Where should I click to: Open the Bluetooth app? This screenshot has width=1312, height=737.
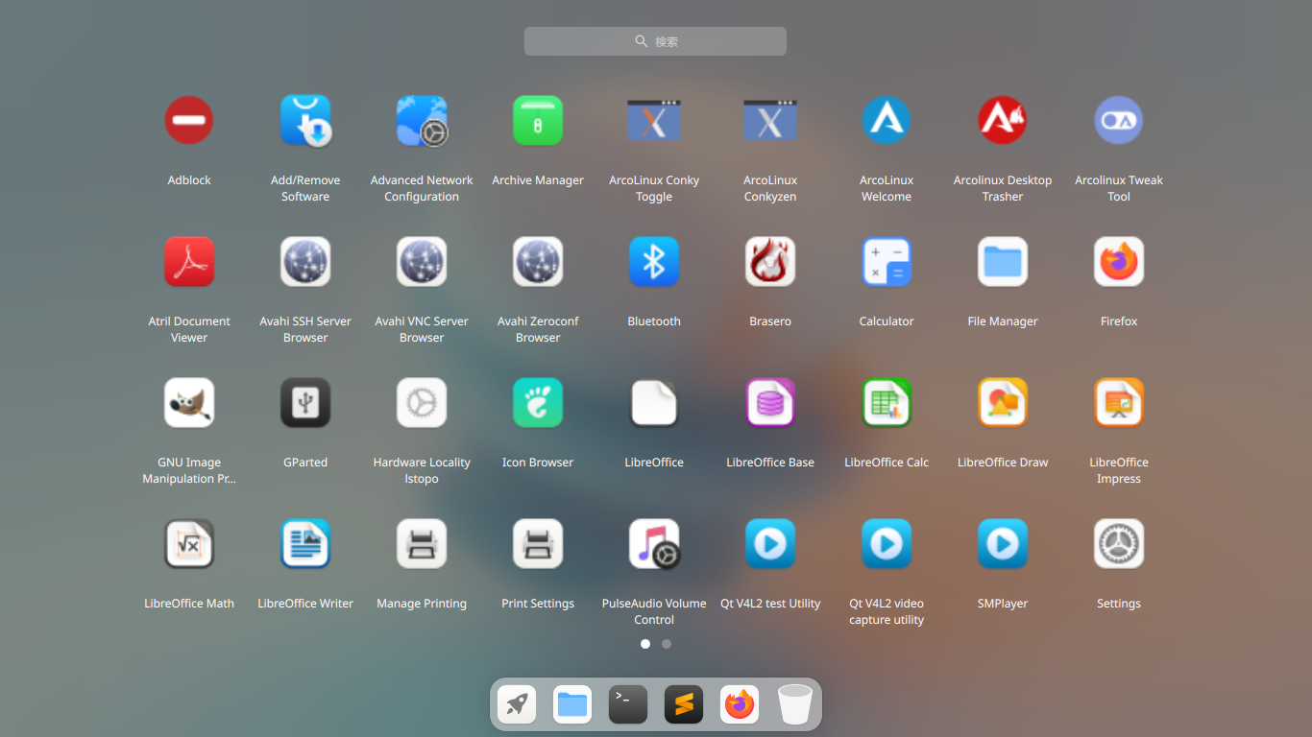pyautogui.click(x=654, y=261)
